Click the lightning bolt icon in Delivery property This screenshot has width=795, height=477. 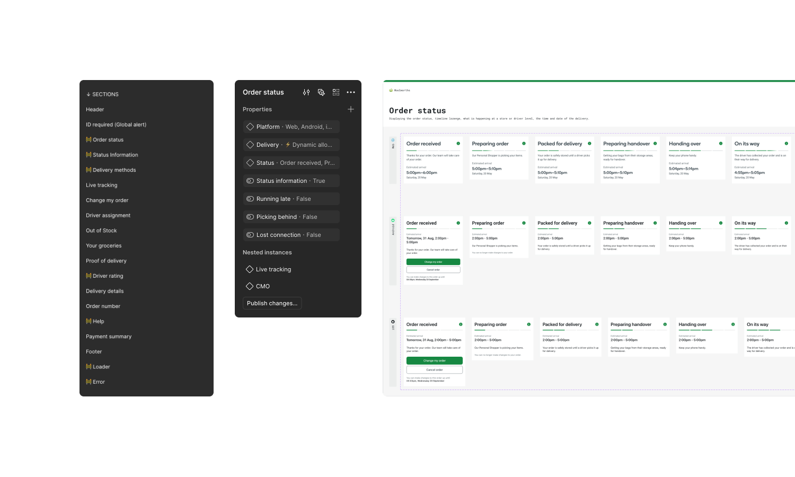click(288, 145)
